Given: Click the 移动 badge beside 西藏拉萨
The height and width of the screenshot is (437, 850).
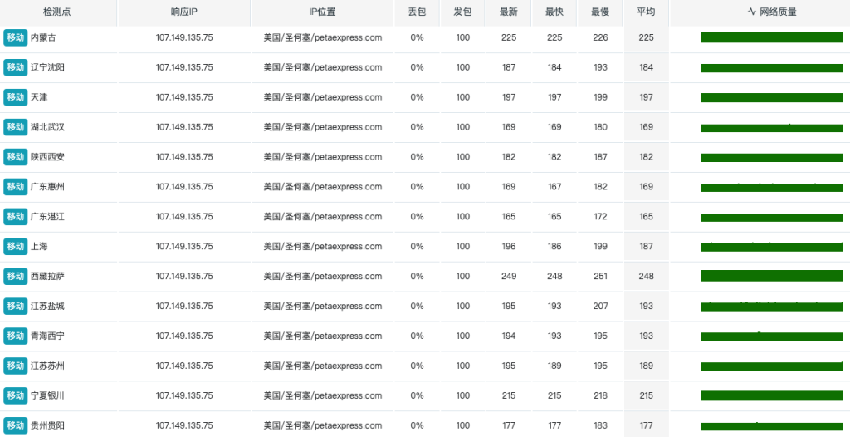Looking at the screenshot, I should point(15,276).
